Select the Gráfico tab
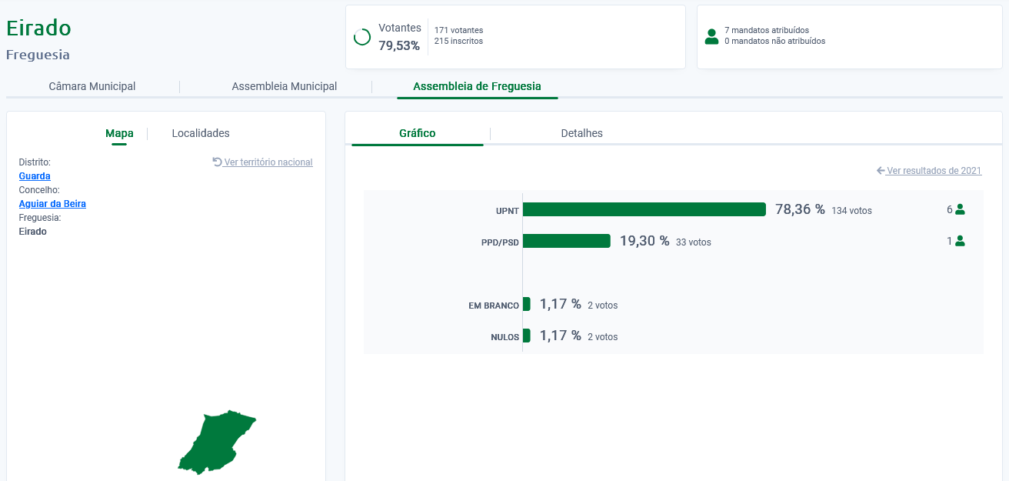The image size is (1009, 481). [417, 133]
